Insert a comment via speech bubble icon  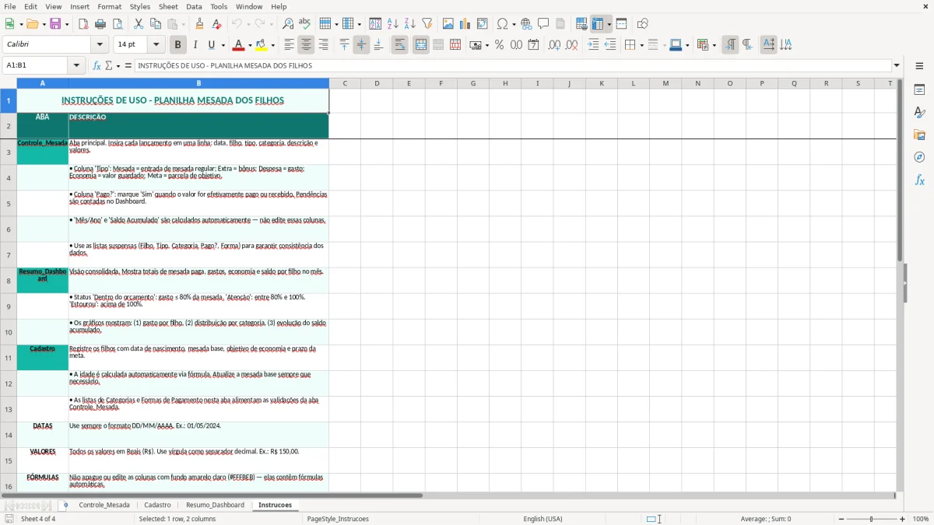[543, 24]
